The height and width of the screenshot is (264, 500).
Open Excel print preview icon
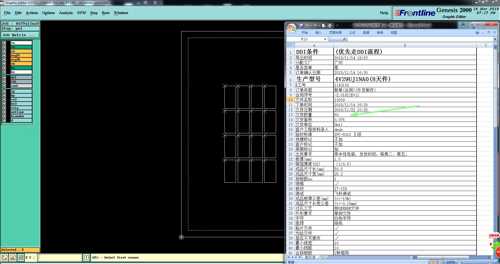[x=324, y=26]
